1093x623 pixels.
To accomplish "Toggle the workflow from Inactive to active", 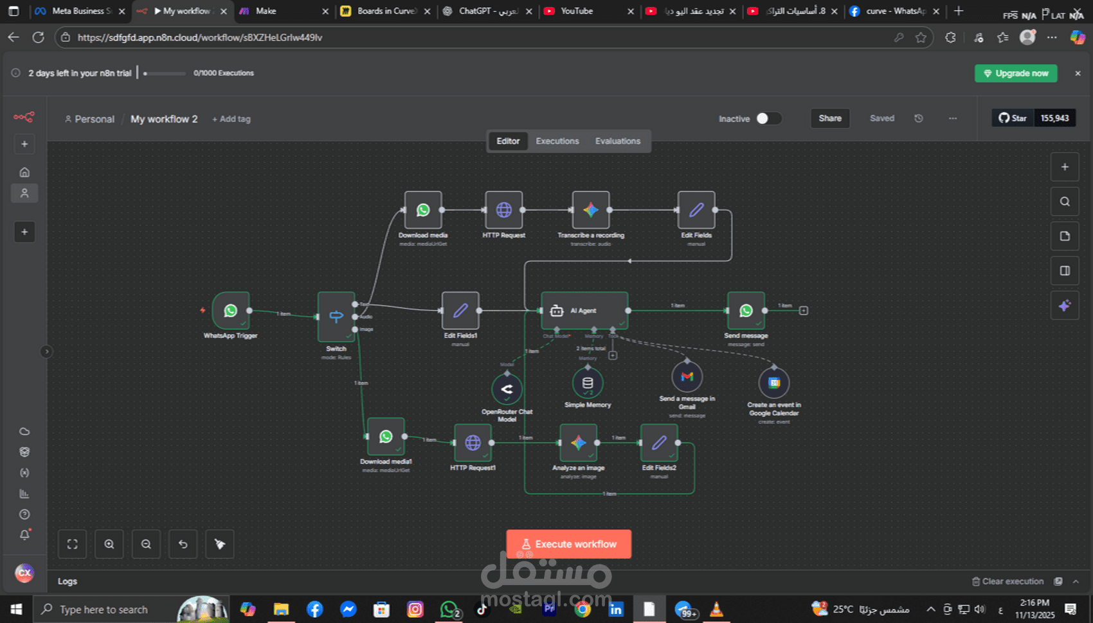I will (x=768, y=119).
